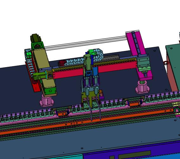180x159 pixels.
Task: Click the white crossbar on top of the gantry
Action: point(86,43)
